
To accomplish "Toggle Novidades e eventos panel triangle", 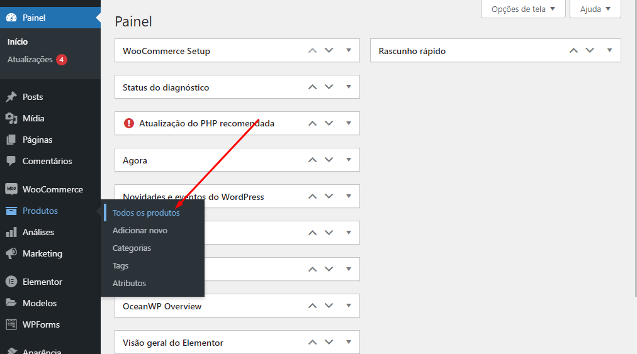I will click(x=349, y=196).
